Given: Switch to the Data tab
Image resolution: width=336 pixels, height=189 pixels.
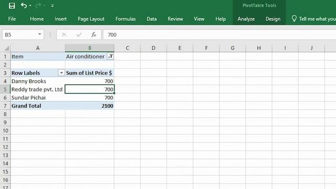Looking at the screenshot, I should tap(152, 19).
